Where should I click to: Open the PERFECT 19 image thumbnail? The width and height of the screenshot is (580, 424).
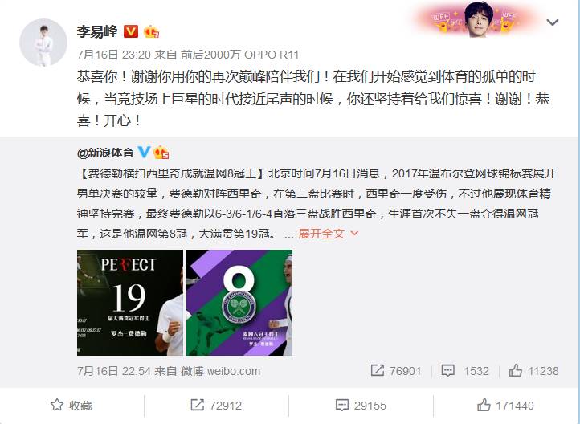130,303
